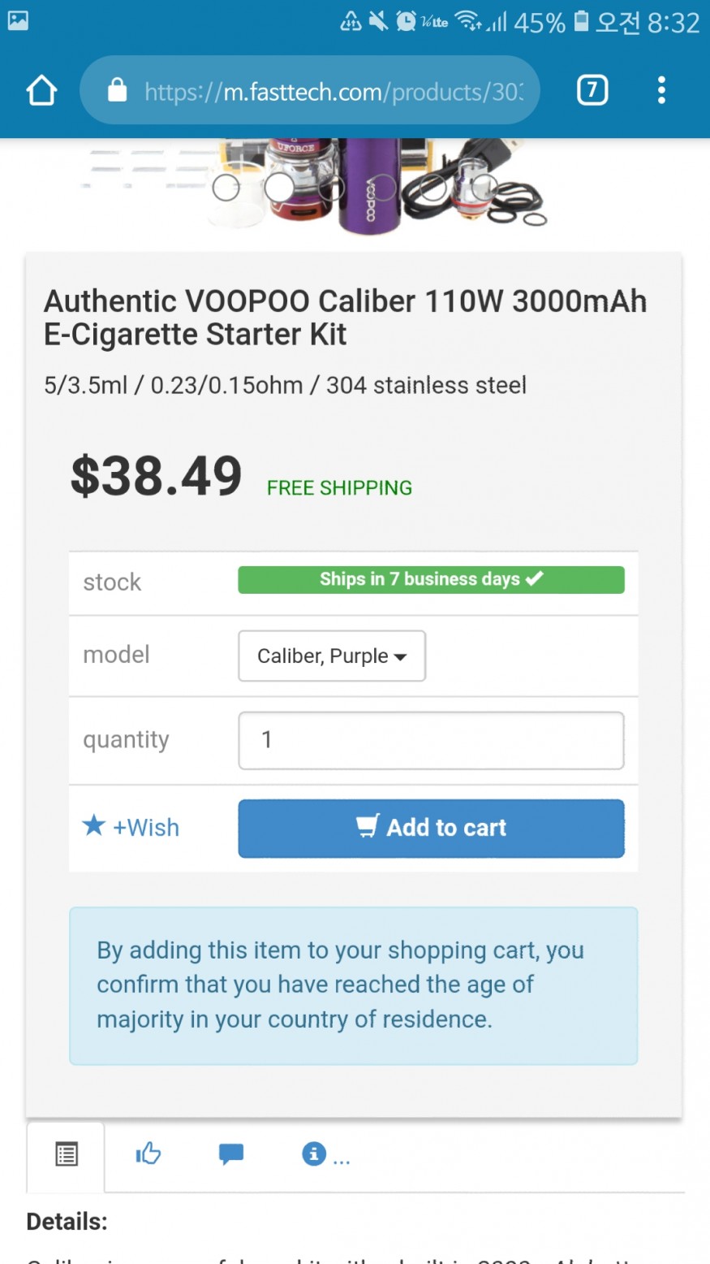The height and width of the screenshot is (1264, 710).
Task: Select the last product image carousel dot
Action: click(484, 188)
